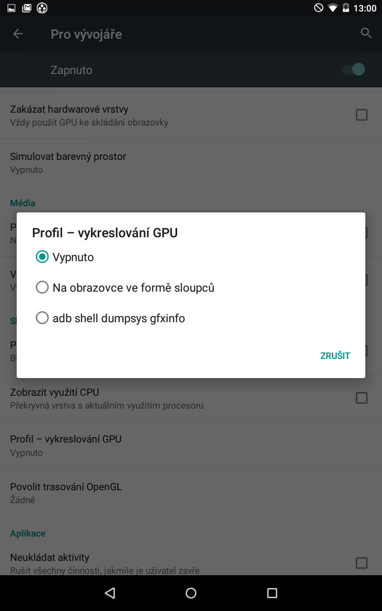Tap the image notification icon in status bar
Screen dimensions: 382x611
click(x=11, y=8)
